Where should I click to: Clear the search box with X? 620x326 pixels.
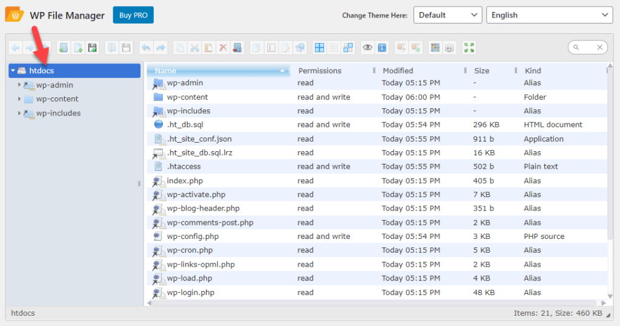(x=600, y=47)
